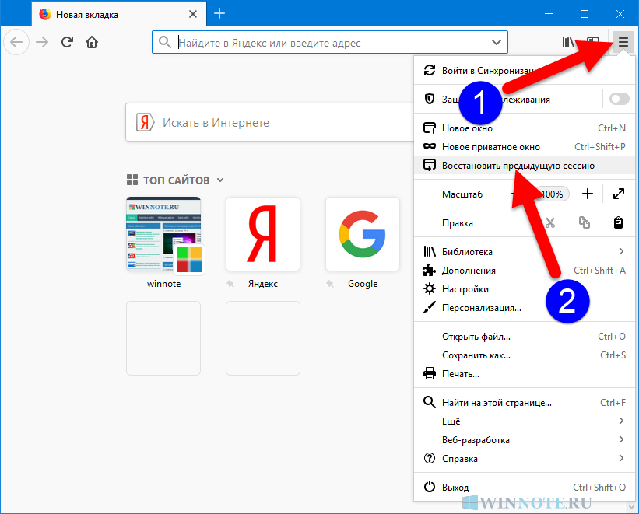Click the pin icon beside Google
The height and width of the screenshot is (514, 639).
(x=330, y=284)
